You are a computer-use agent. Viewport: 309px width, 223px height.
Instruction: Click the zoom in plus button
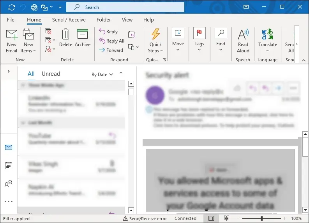(x=284, y=218)
